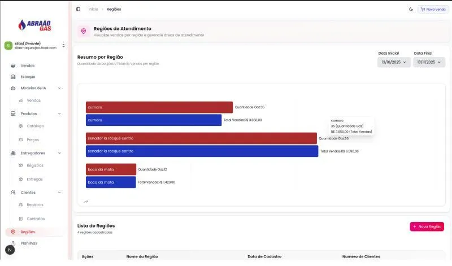Screen dimensions: 452x266
Task: Open the Data Inicial date dropdown
Action: pos(394,62)
